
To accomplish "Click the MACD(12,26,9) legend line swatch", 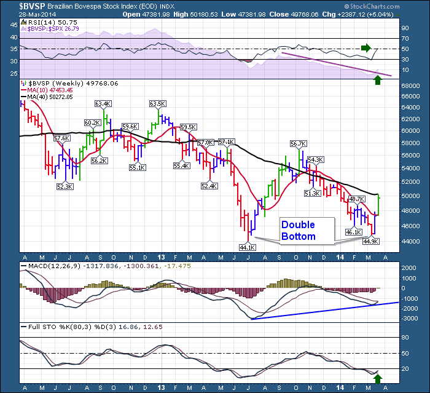I will pos(24,266).
